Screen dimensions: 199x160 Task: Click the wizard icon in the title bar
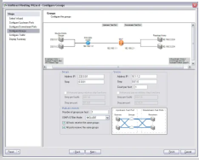pos(6,6)
